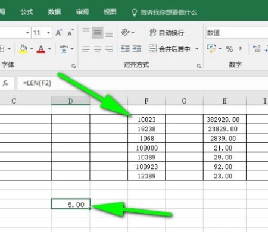This screenshot has height=232, width=268.
Task: Open the number format 数值 combo box
Action: tap(236, 33)
